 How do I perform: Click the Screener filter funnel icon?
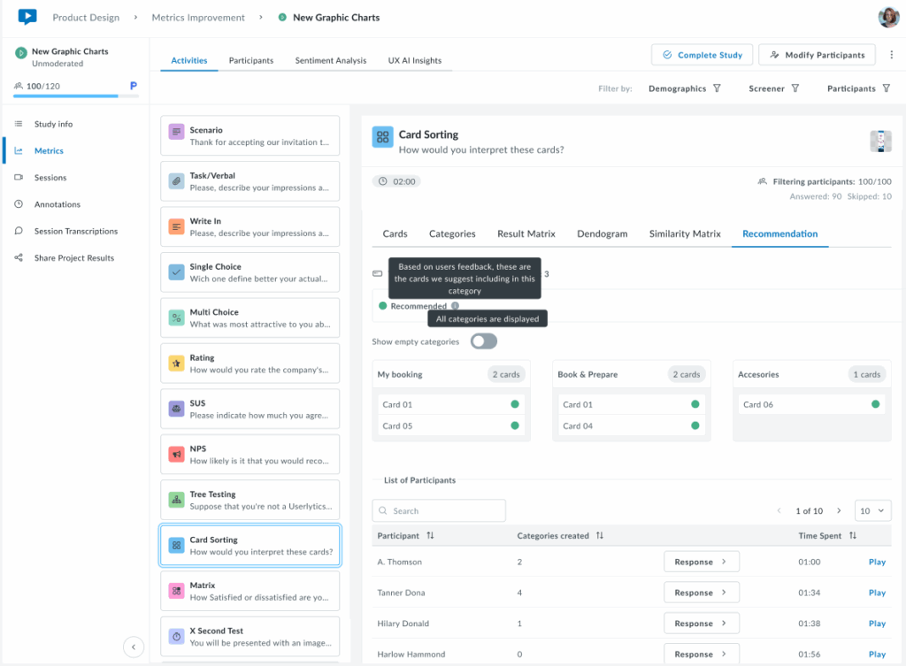tap(795, 88)
